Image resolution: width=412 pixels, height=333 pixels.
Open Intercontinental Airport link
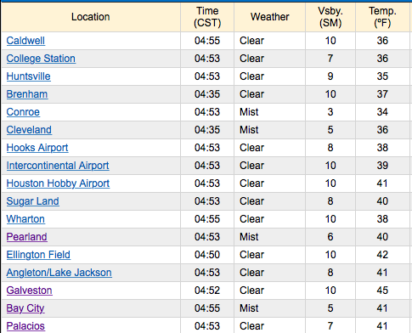click(58, 166)
